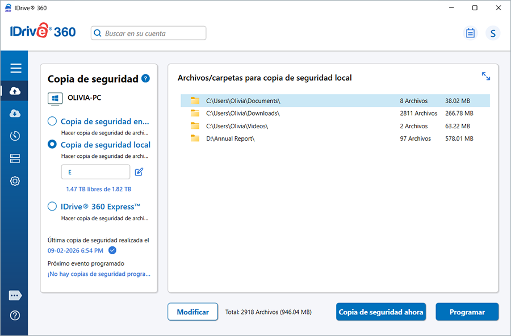511x336 pixels.
Task: Click the 'Programar' button
Action: click(x=467, y=312)
